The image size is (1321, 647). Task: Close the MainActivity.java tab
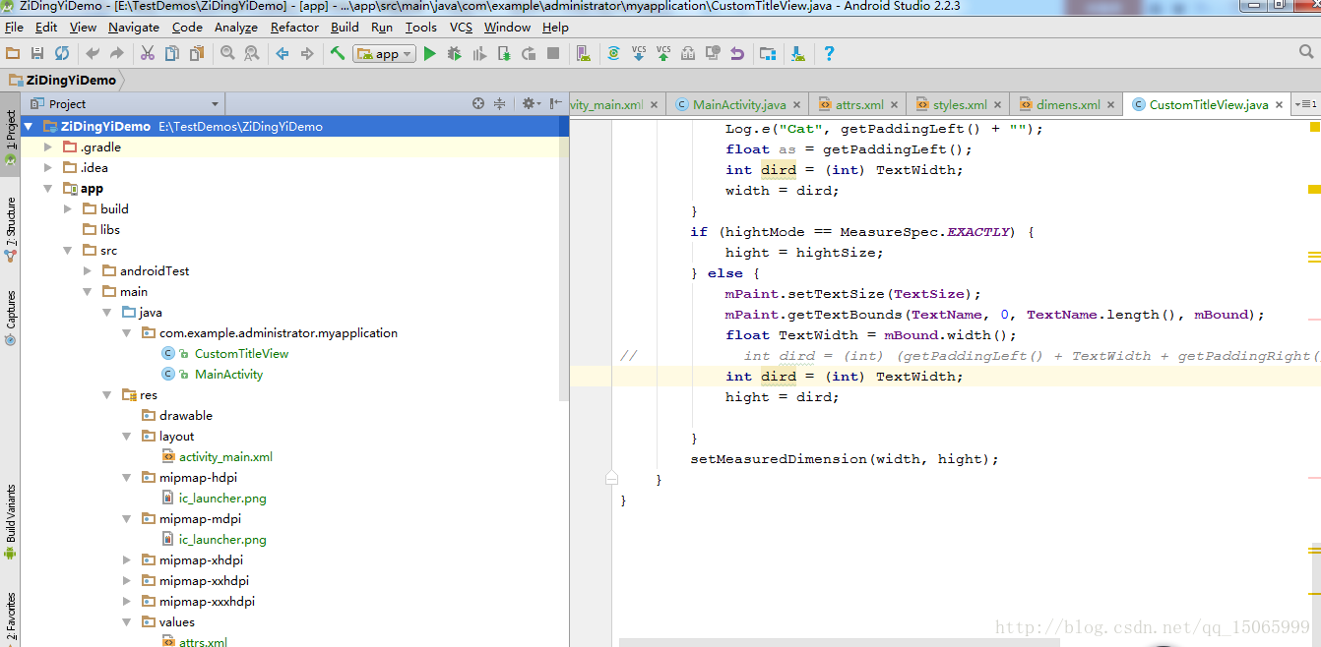coord(796,104)
